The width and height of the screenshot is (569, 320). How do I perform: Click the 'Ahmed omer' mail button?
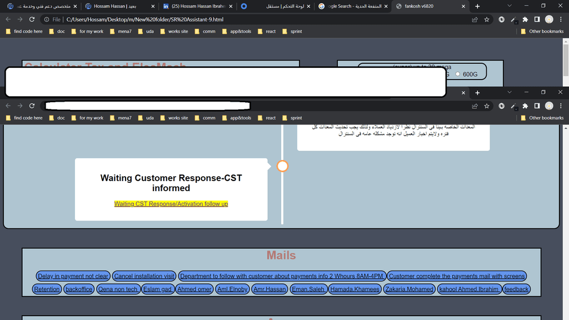[x=194, y=289]
